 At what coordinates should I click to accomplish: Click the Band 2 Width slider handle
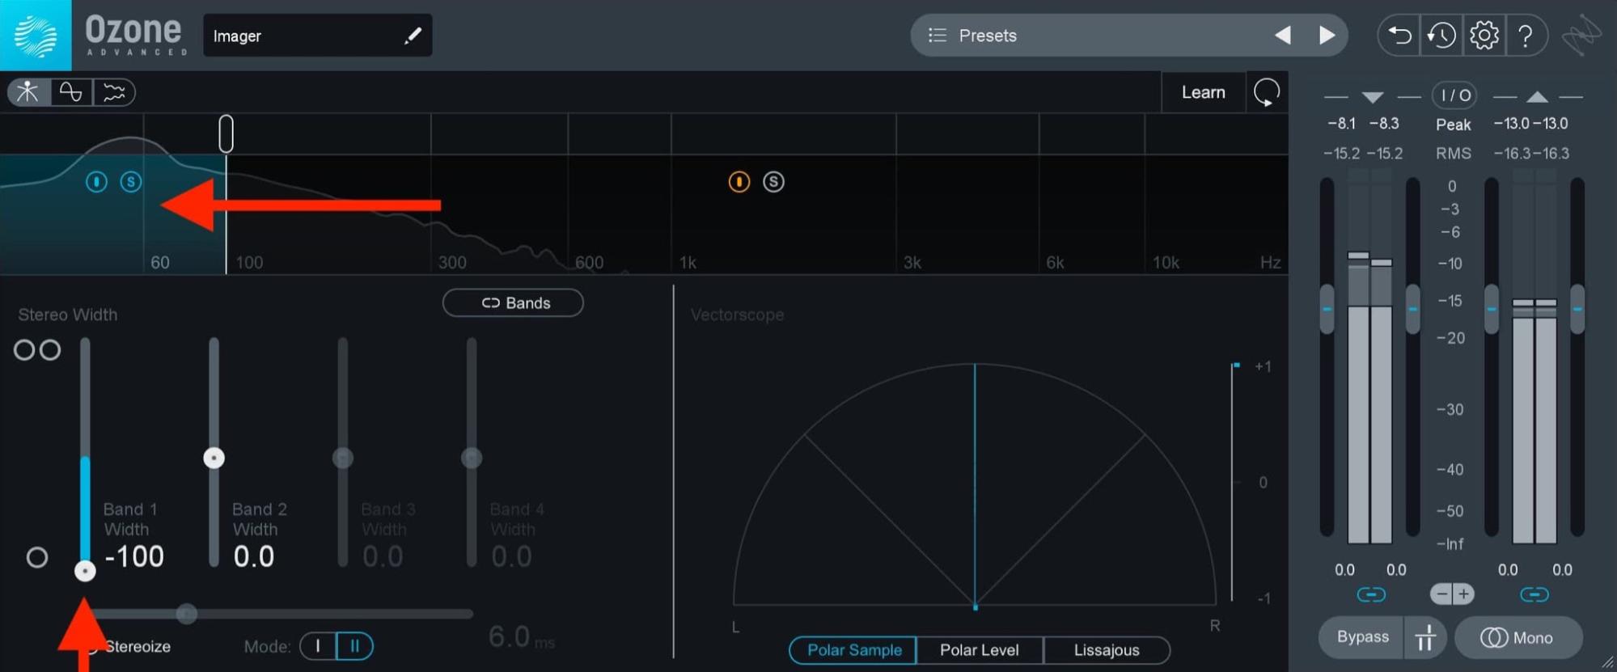(214, 458)
